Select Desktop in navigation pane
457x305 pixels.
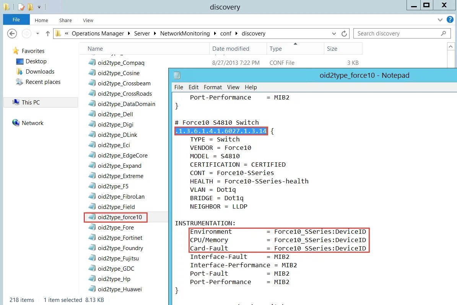[36, 61]
